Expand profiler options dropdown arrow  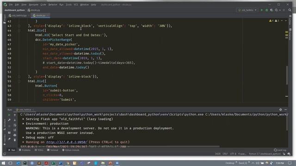pyautogui.click(x=280, y=10)
